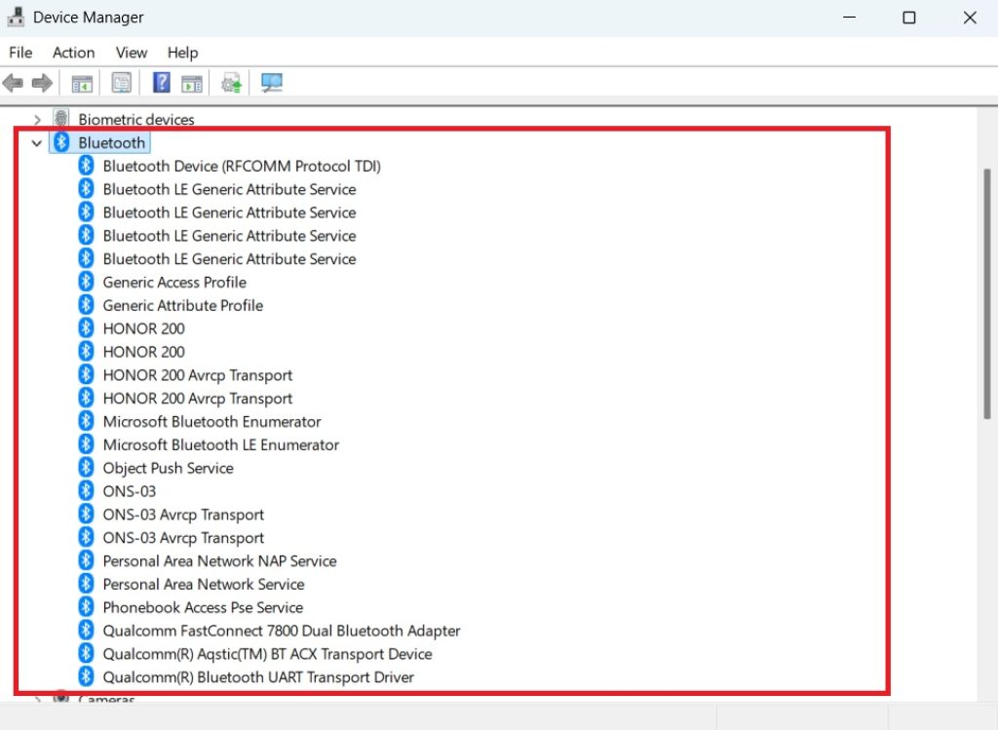Select Personal Area Network Service entry
The height and width of the screenshot is (730, 998).
point(204,584)
